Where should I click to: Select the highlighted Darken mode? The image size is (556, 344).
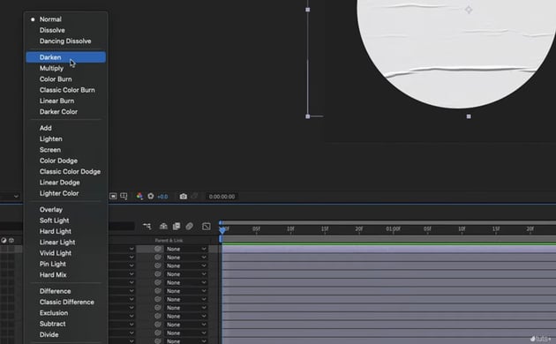tap(66, 57)
